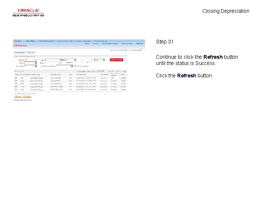The height and width of the screenshot is (197, 263).
Task: Click the Last link in Process List pagination
Action: 124,72
